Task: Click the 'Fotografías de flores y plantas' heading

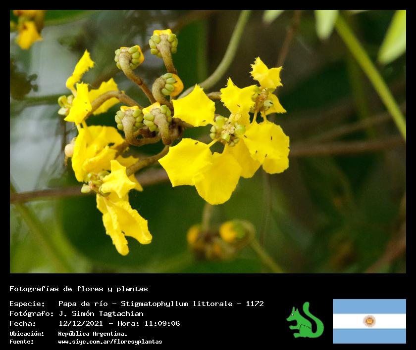Action: pyautogui.click(x=79, y=289)
